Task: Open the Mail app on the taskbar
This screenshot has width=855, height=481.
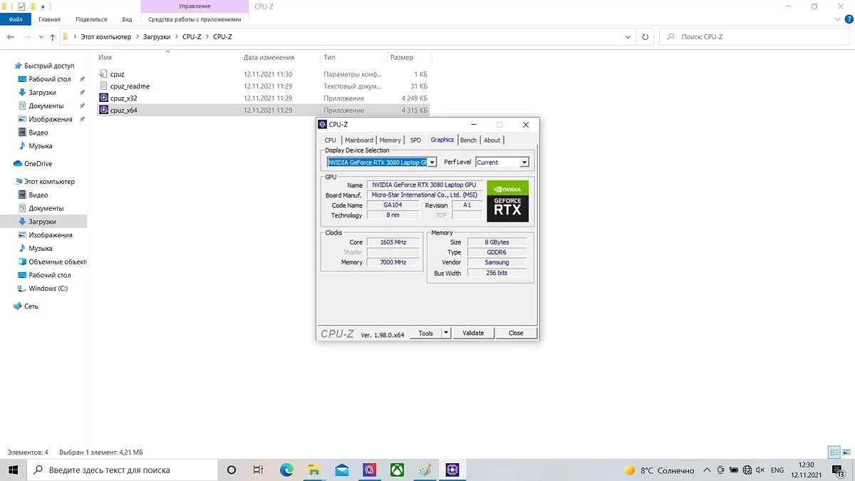Action: click(342, 470)
